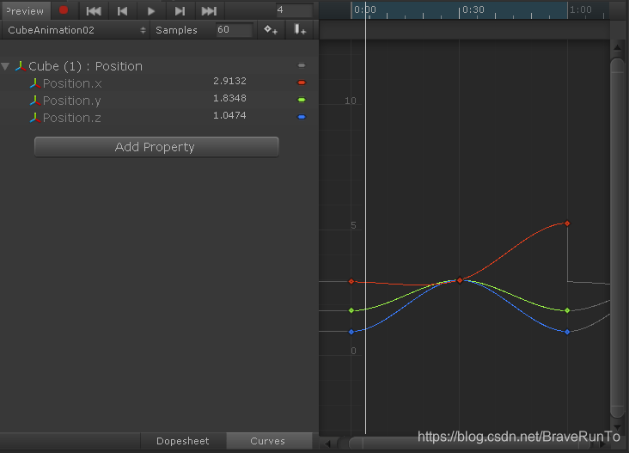This screenshot has height=453, width=629.
Task: Click the Position.z value 1.0474
Action: (229, 115)
